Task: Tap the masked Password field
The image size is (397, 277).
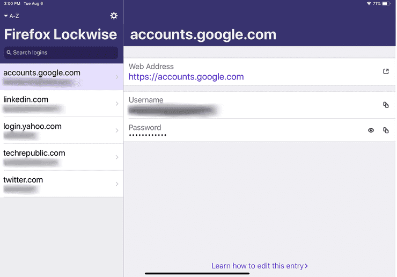Action: 148,135
